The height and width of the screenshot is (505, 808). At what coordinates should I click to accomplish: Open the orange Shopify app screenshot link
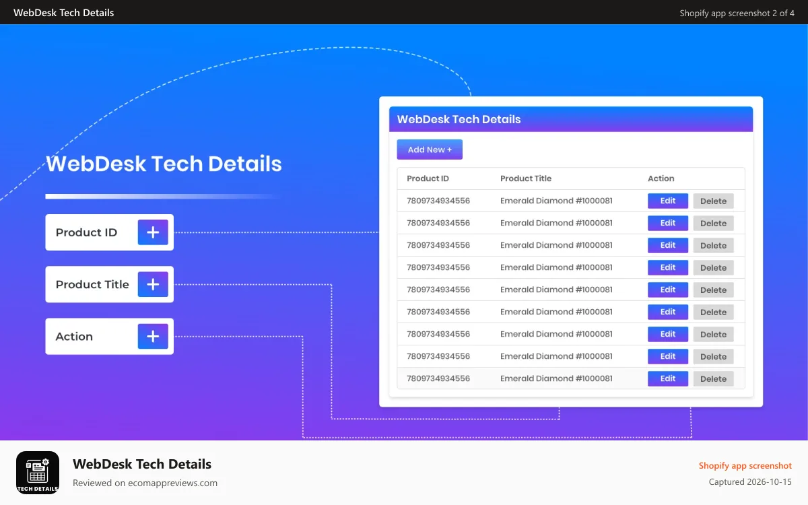coord(745,465)
